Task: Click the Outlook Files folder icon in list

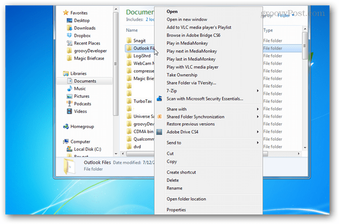Action: (x=129, y=48)
